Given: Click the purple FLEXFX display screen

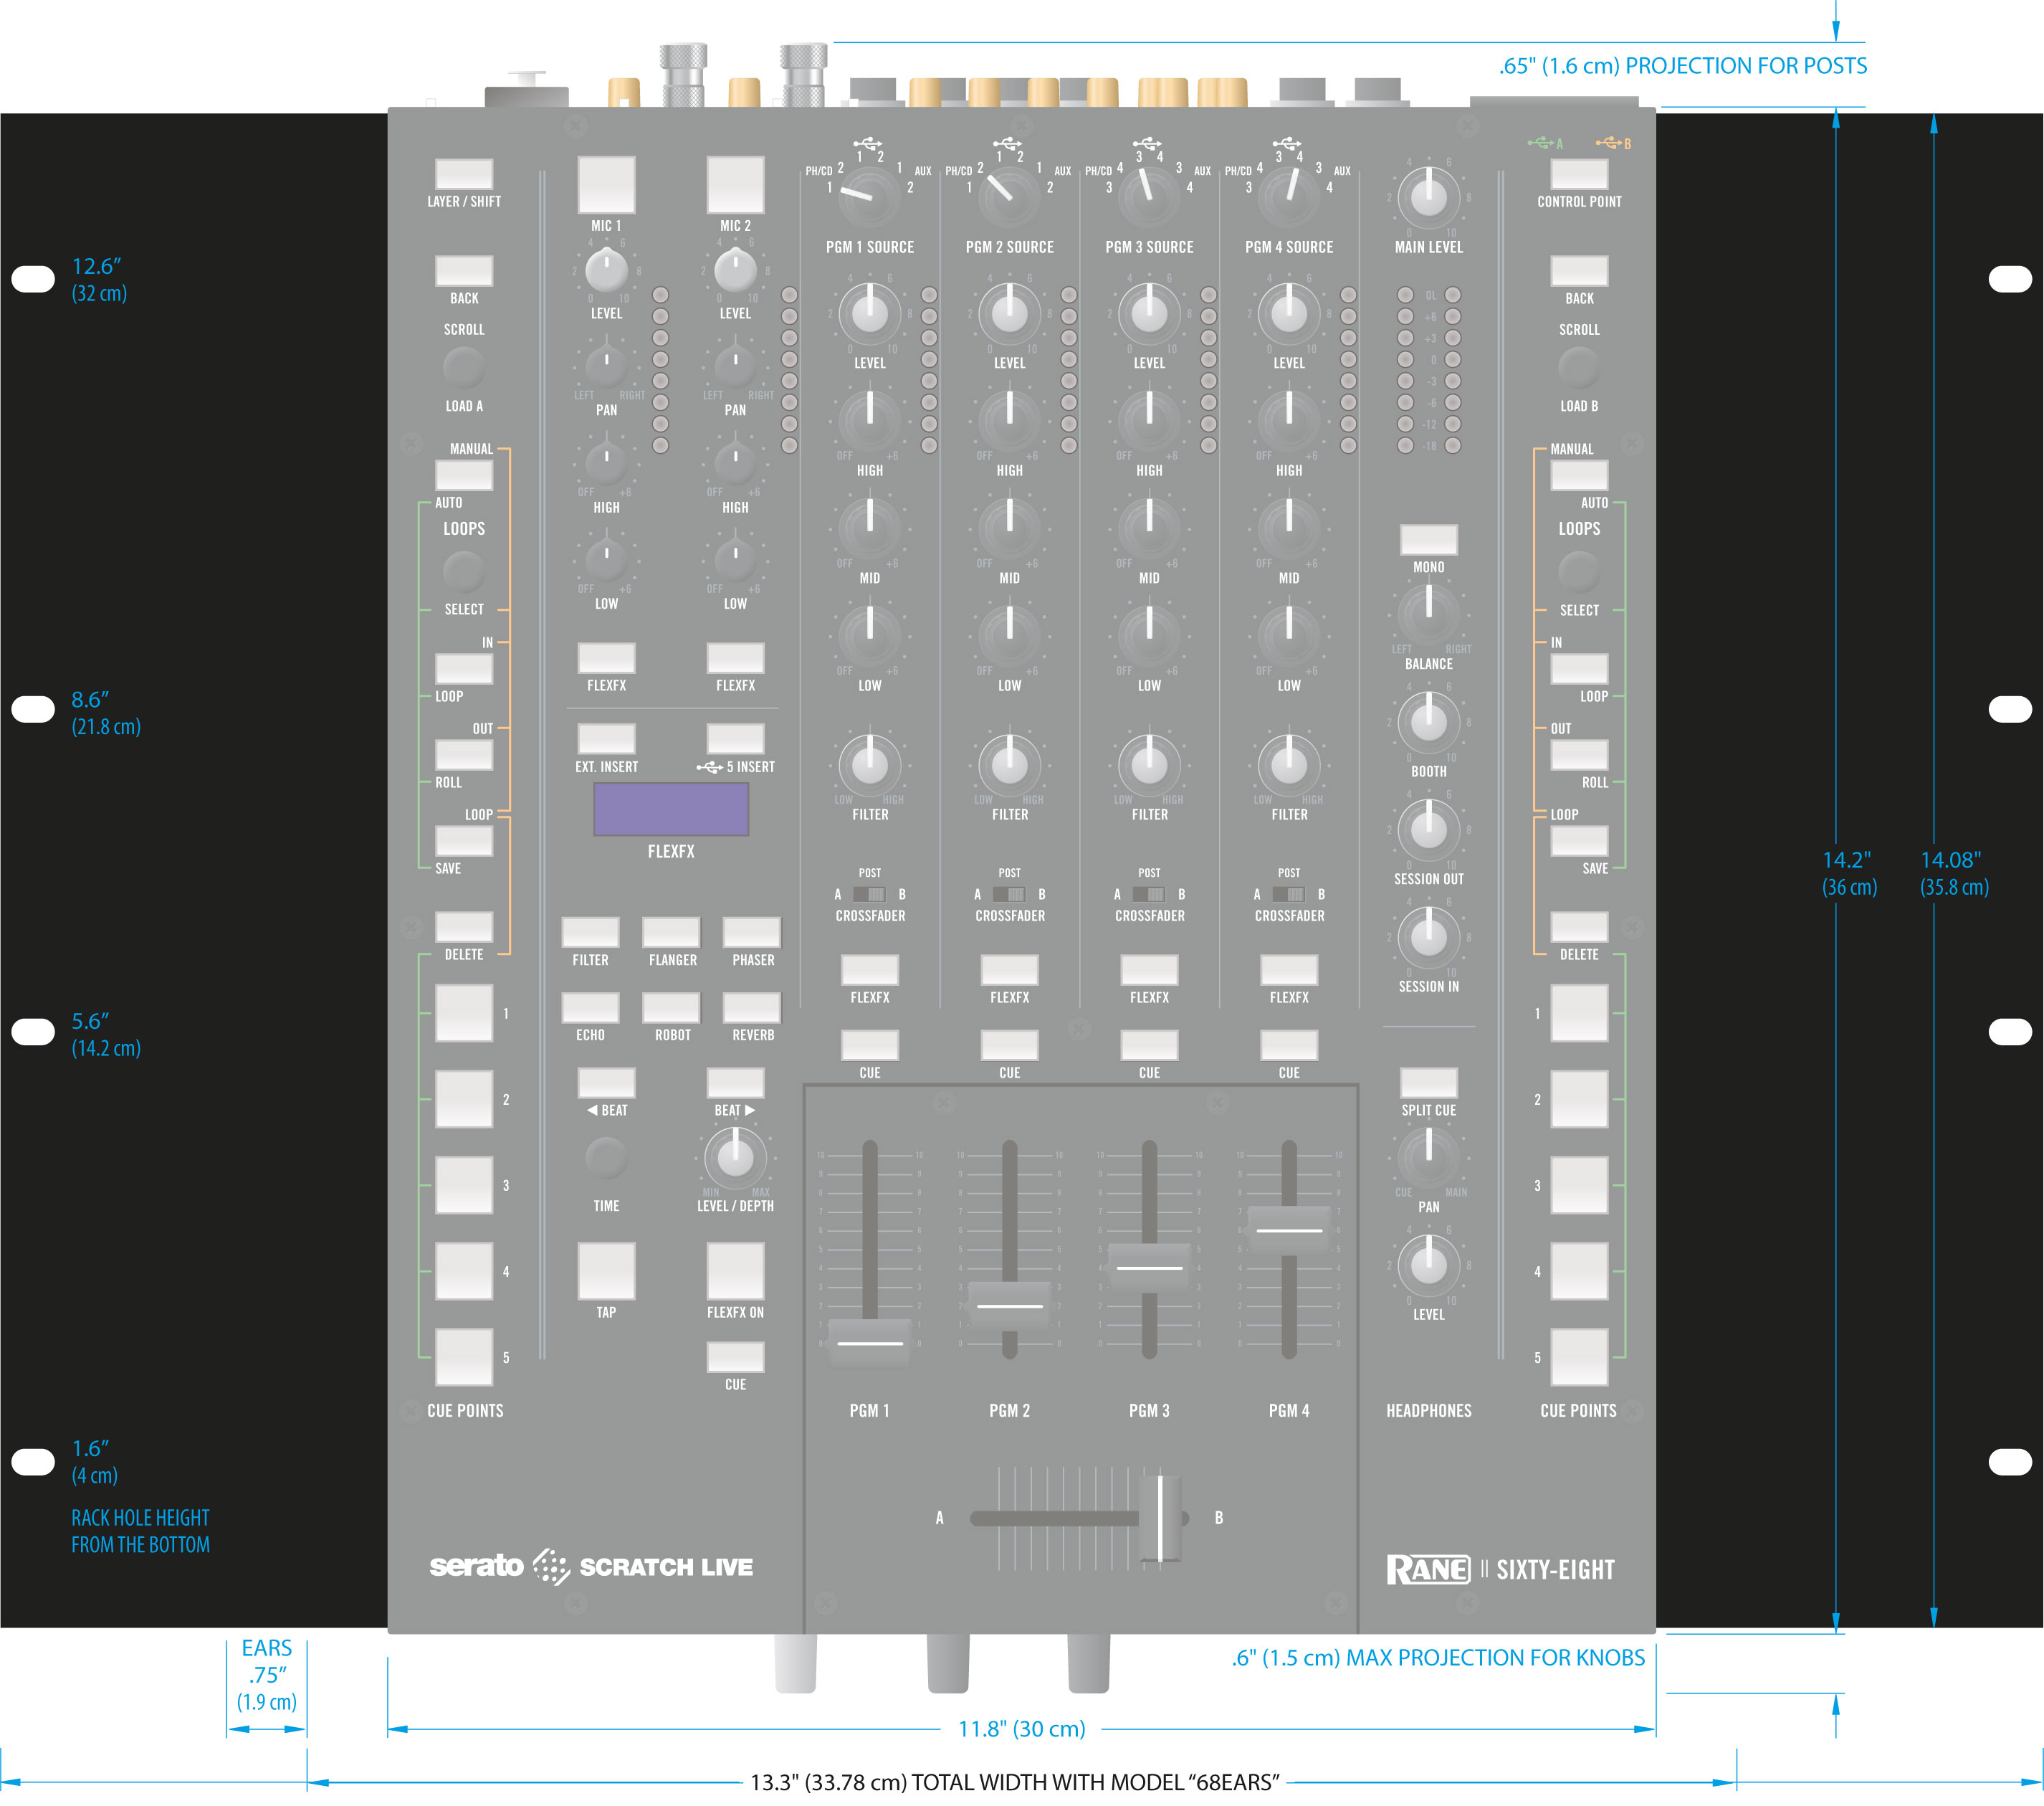Looking at the screenshot, I should (x=671, y=809).
